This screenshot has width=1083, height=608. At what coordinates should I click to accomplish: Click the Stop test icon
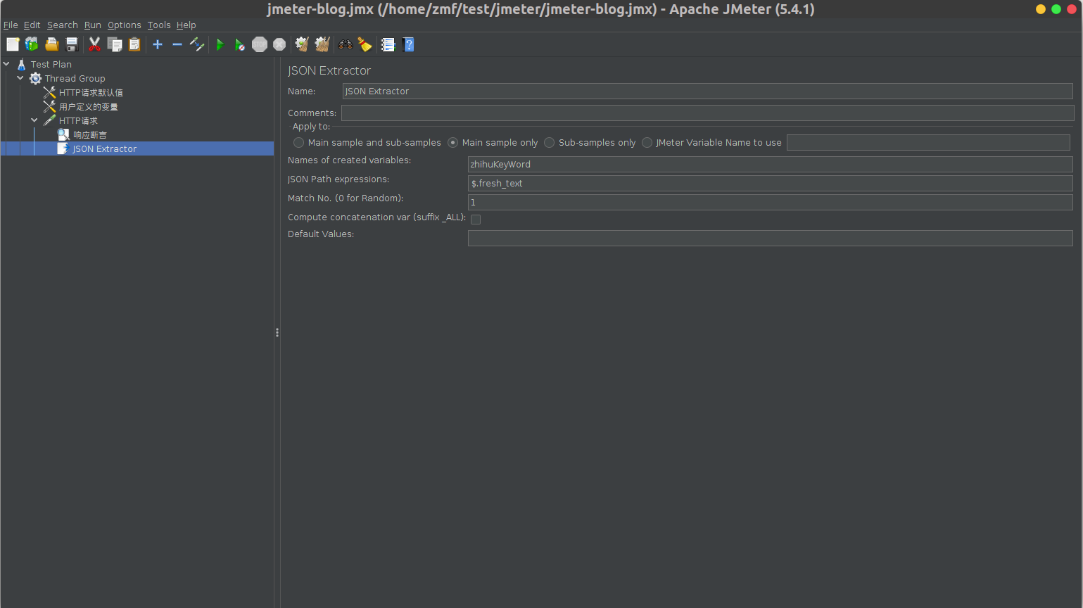[260, 44]
